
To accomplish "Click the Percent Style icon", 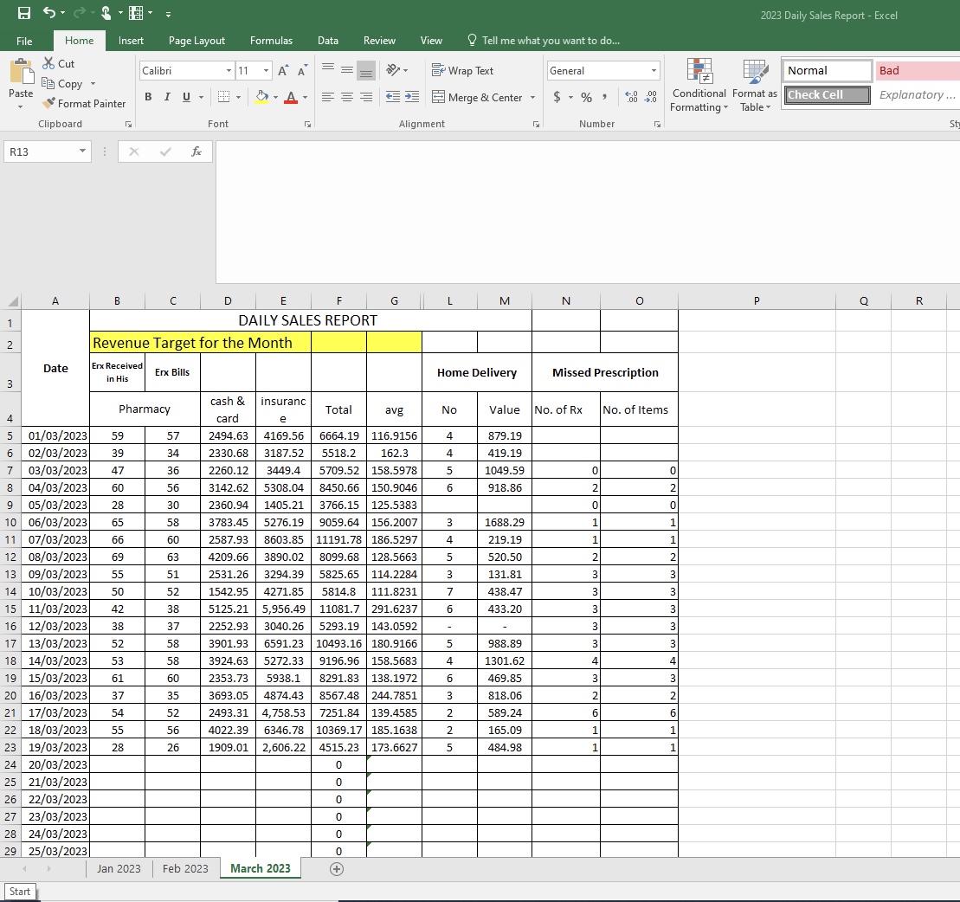I will tap(587, 97).
